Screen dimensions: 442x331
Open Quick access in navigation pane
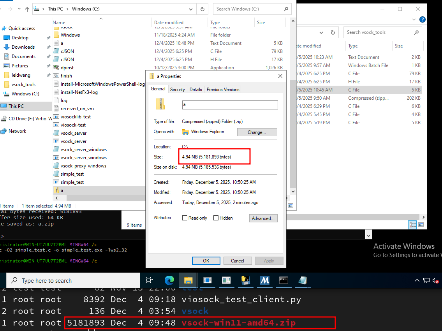pos(22,28)
